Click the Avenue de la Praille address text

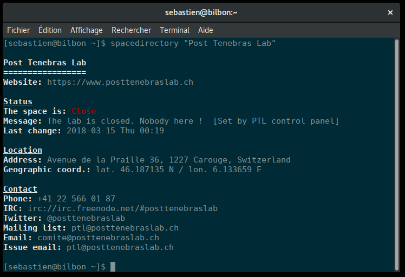[x=168, y=160]
